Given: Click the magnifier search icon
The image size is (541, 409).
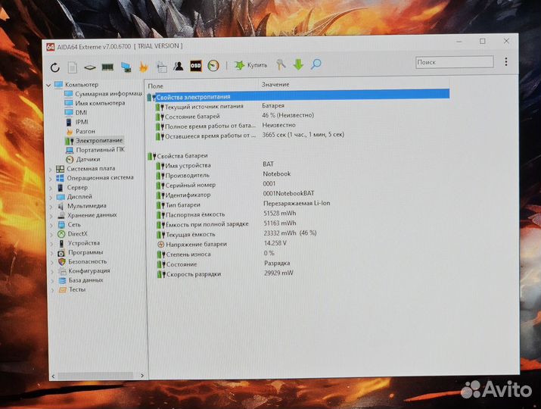Looking at the screenshot, I should [316, 64].
